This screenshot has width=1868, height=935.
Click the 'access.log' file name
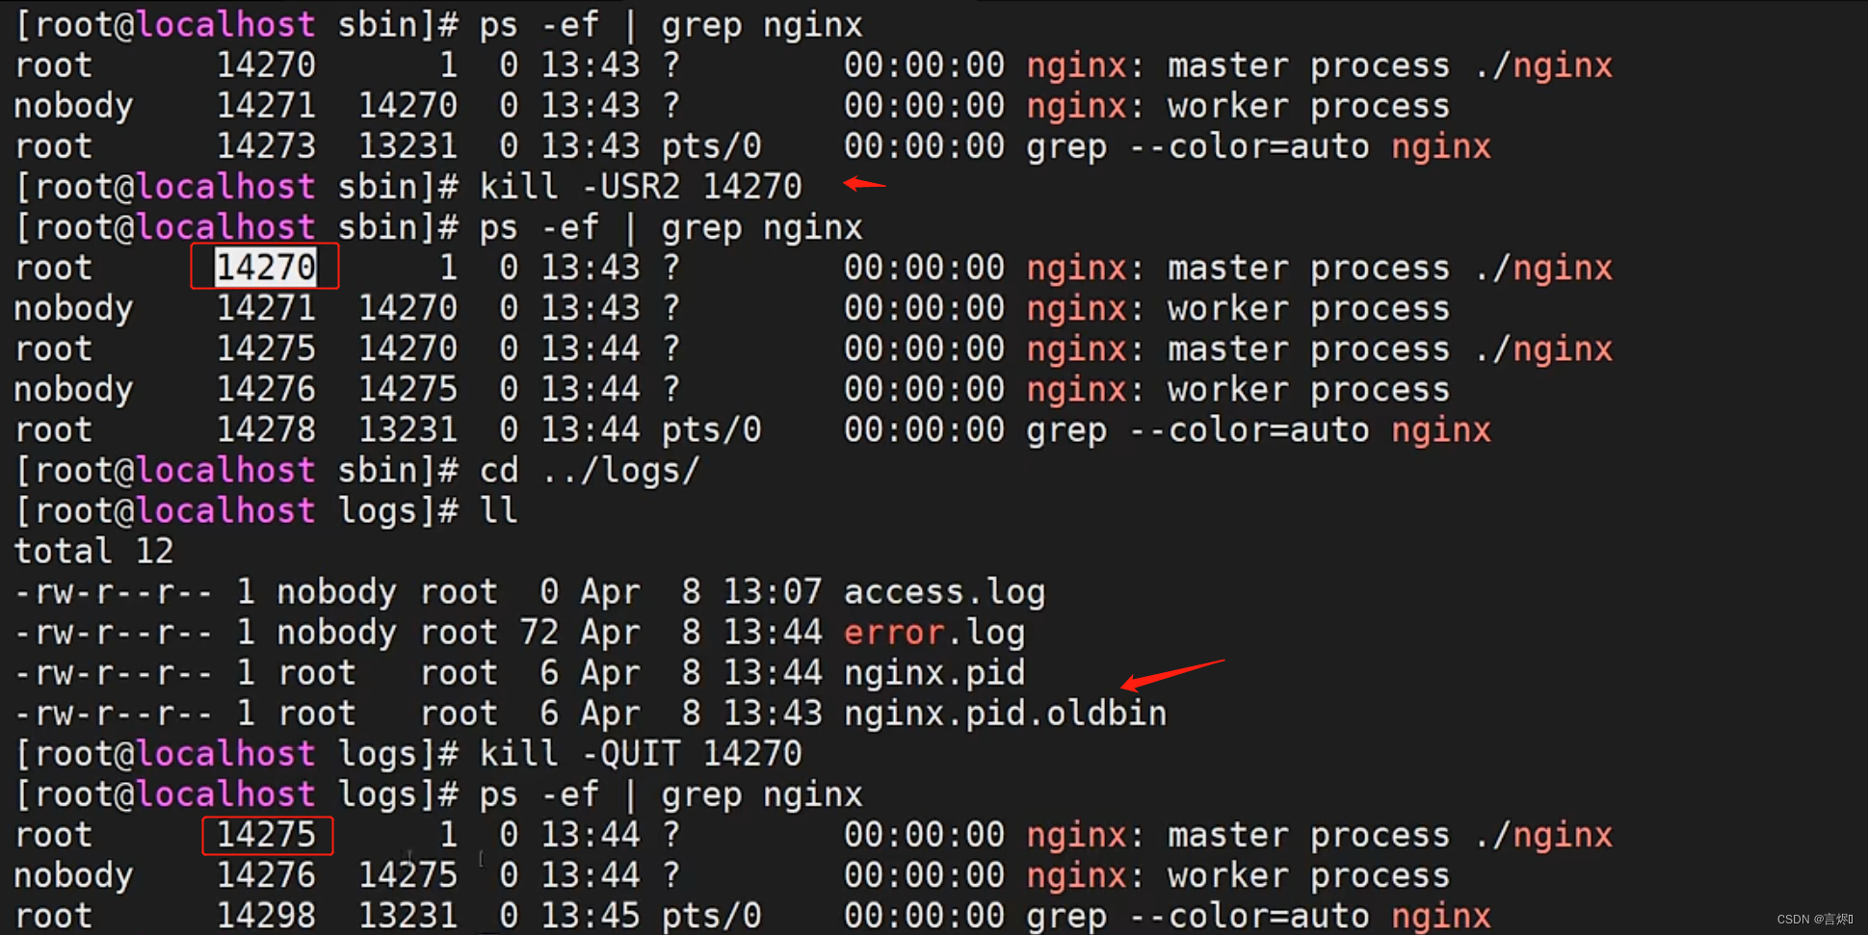944,592
